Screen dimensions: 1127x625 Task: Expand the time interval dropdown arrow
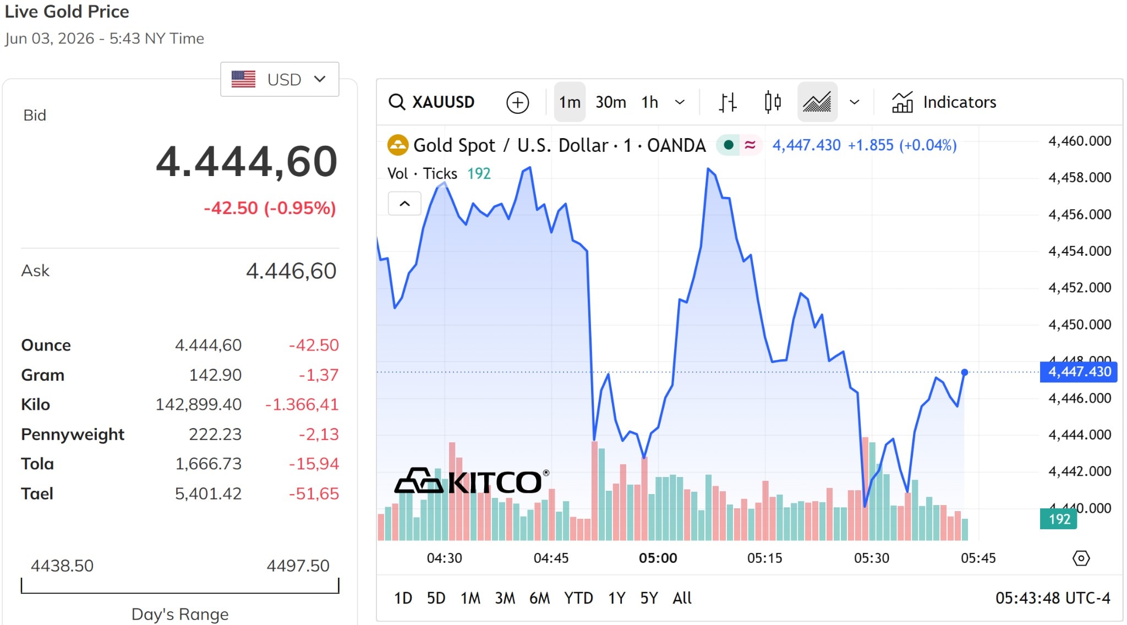pos(680,102)
